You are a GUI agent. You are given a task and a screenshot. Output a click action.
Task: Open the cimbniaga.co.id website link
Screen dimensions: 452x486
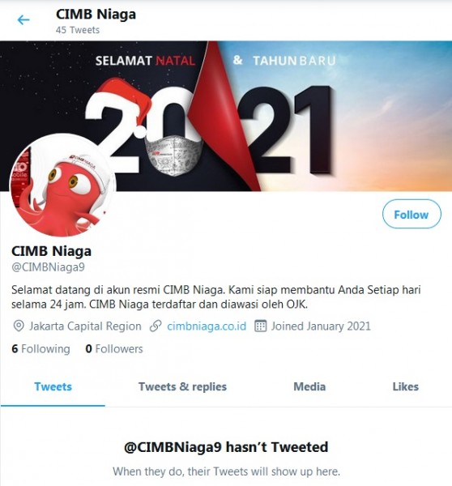point(207,326)
